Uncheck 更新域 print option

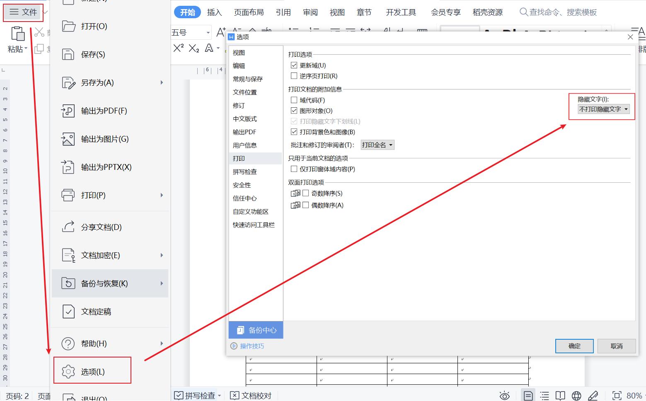point(294,65)
